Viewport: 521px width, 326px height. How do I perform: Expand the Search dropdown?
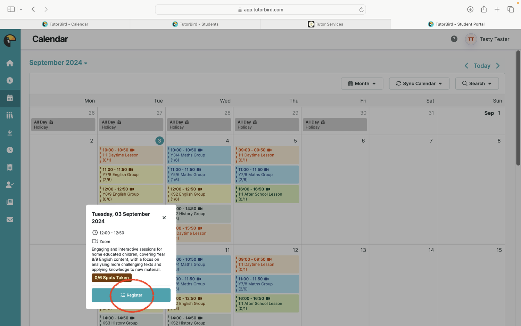click(477, 83)
